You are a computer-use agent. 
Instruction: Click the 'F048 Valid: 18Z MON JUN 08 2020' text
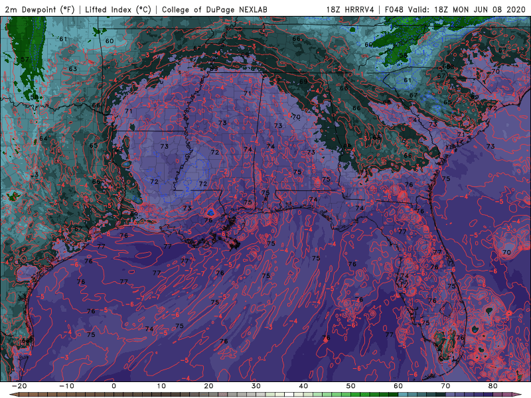455,9
